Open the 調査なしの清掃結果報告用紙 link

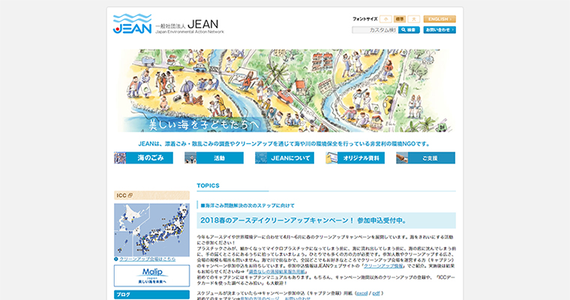point(277,271)
